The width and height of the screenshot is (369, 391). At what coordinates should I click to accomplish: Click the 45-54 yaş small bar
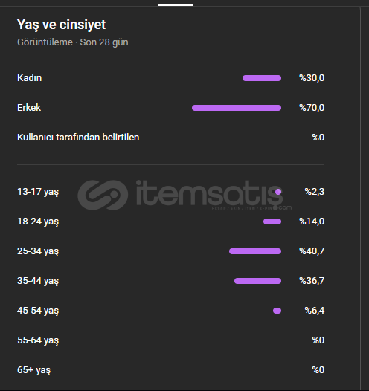point(277,311)
